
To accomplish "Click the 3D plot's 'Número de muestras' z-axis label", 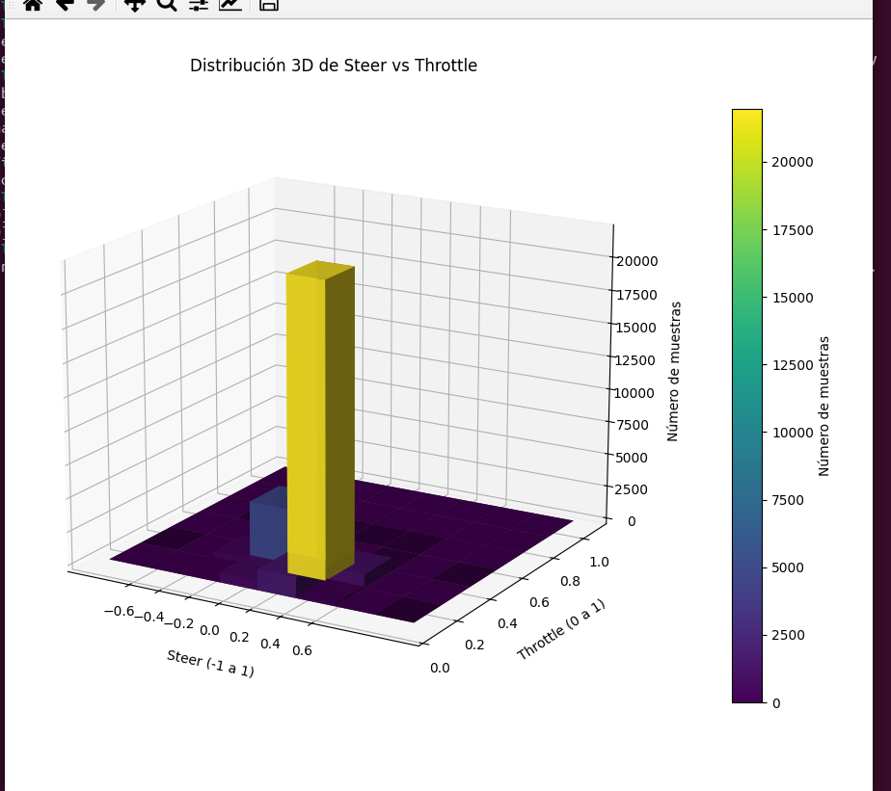I will (x=674, y=371).
